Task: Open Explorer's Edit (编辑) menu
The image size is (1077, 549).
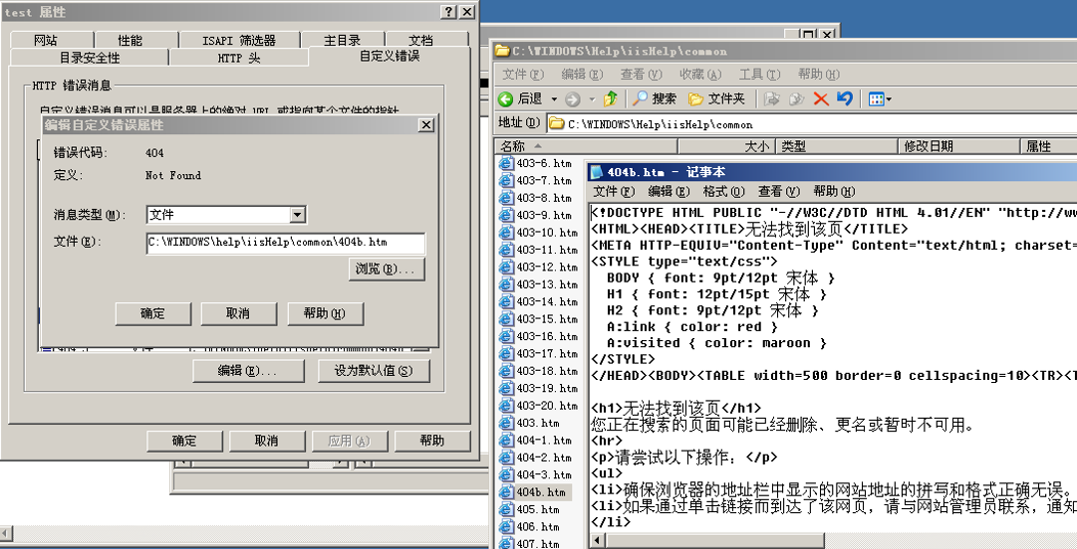Action: pyautogui.click(x=582, y=74)
